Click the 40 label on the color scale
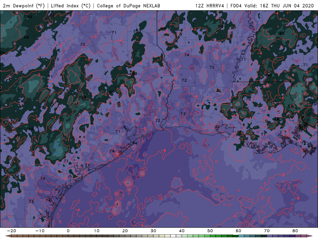318x238 pixels. point(182,231)
